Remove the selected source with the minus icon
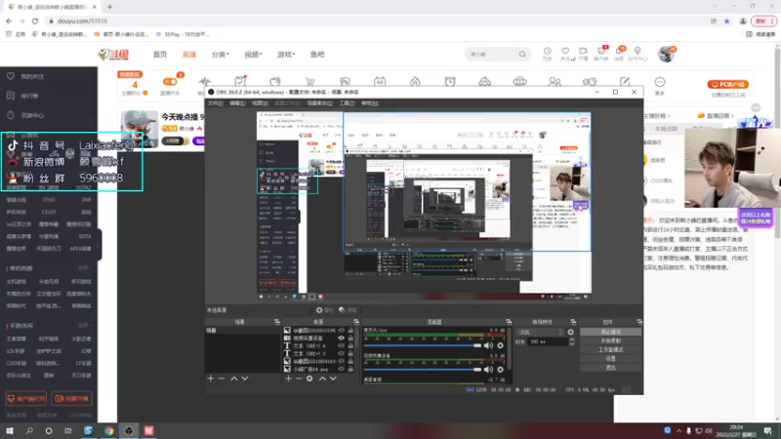The width and height of the screenshot is (781, 439). pos(299,379)
